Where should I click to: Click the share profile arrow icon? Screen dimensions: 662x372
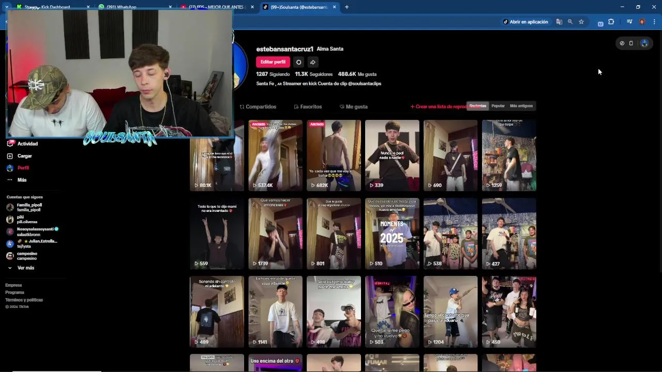(313, 62)
